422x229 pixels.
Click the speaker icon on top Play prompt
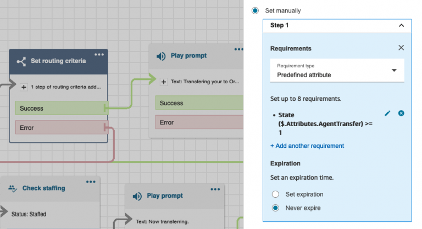tap(161, 56)
